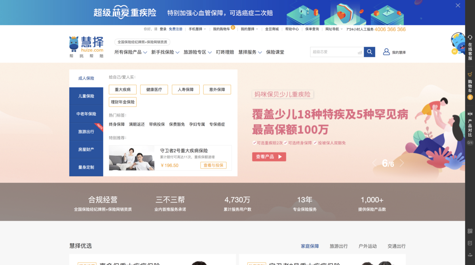Click 妈咪保贝少儿重疾险 banner label
The width and height of the screenshot is (475, 265).
[x=283, y=94]
